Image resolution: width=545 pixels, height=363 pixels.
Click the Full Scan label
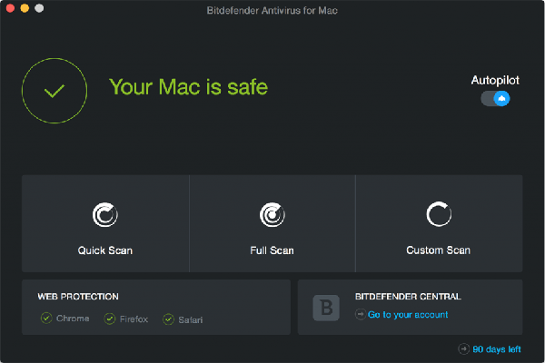(x=272, y=250)
